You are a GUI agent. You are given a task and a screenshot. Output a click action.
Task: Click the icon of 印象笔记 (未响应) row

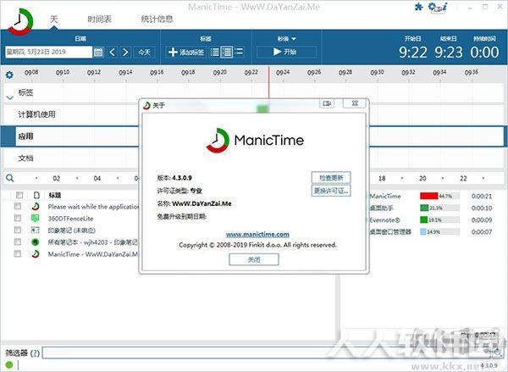click(35, 230)
